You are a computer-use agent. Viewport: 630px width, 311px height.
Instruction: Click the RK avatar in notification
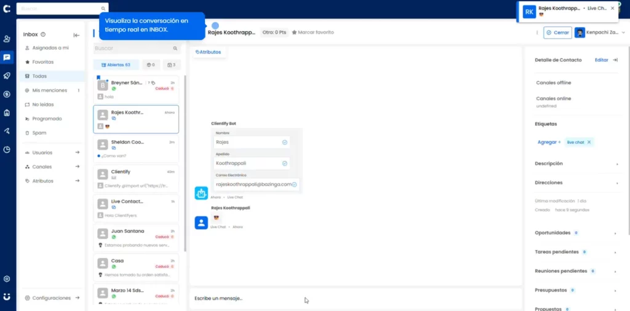tap(530, 12)
